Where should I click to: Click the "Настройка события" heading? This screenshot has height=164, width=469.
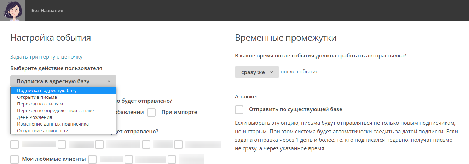[x=51, y=38]
